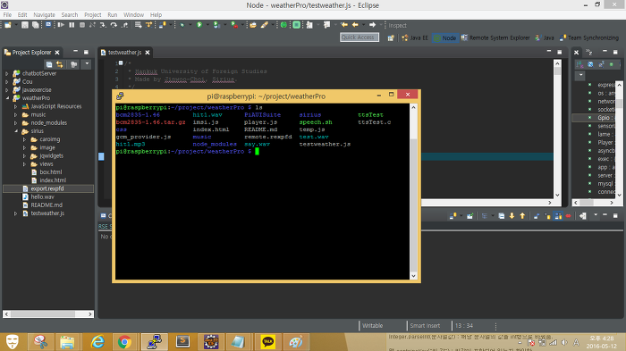
Task: Select README.md in Project Explorer
Action: click(x=47, y=205)
